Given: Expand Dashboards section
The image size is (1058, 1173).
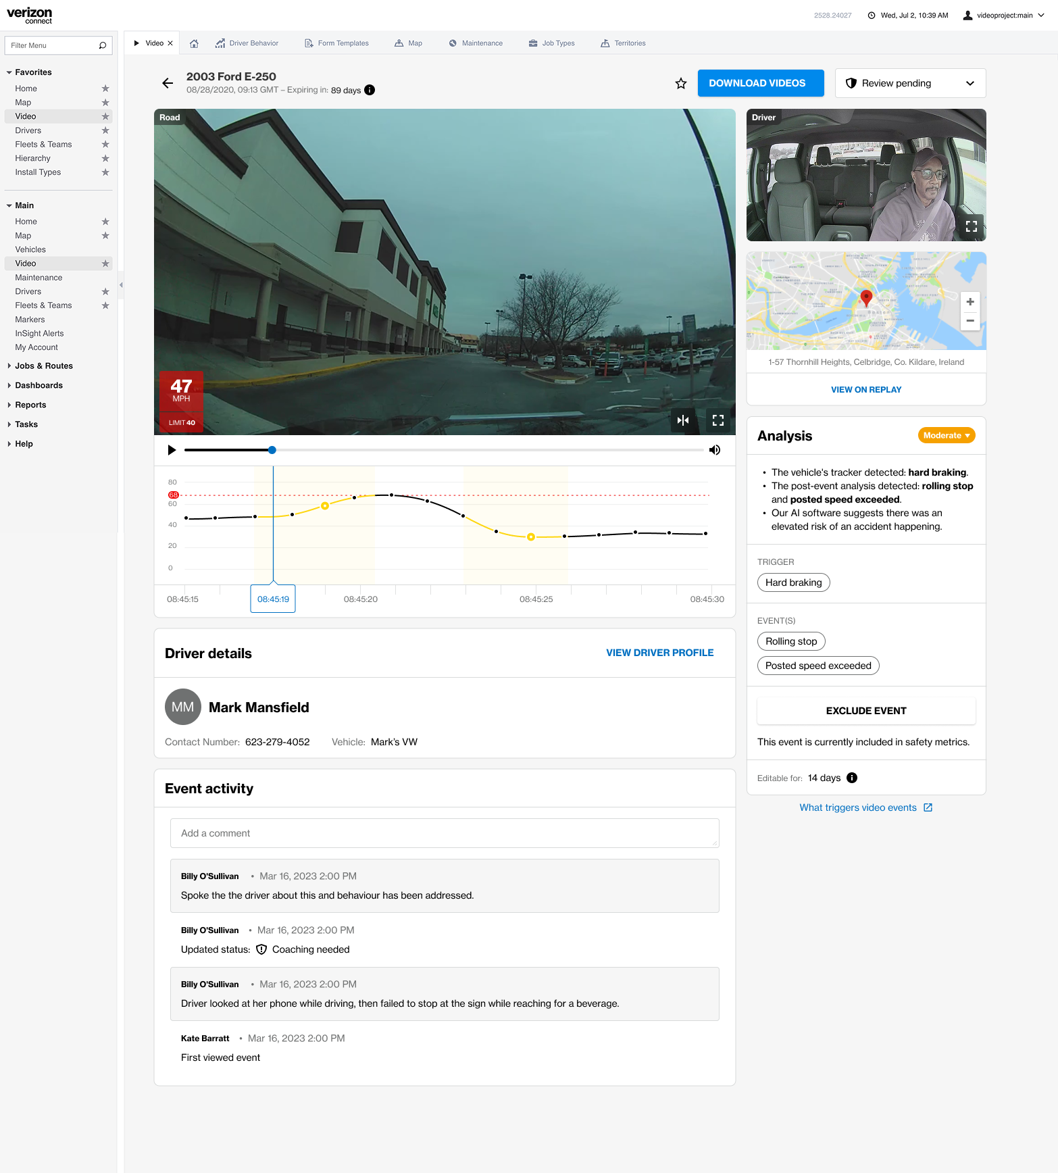Looking at the screenshot, I should coord(9,386).
